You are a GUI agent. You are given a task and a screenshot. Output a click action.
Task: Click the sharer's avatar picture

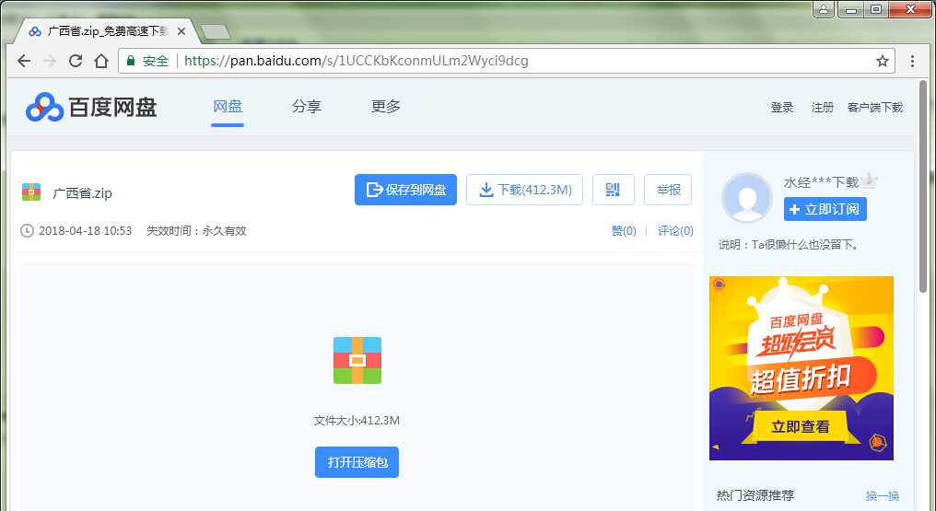click(747, 197)
